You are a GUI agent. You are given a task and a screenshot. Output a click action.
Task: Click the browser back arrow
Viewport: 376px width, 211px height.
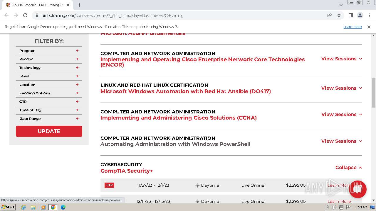pos(6,16)
